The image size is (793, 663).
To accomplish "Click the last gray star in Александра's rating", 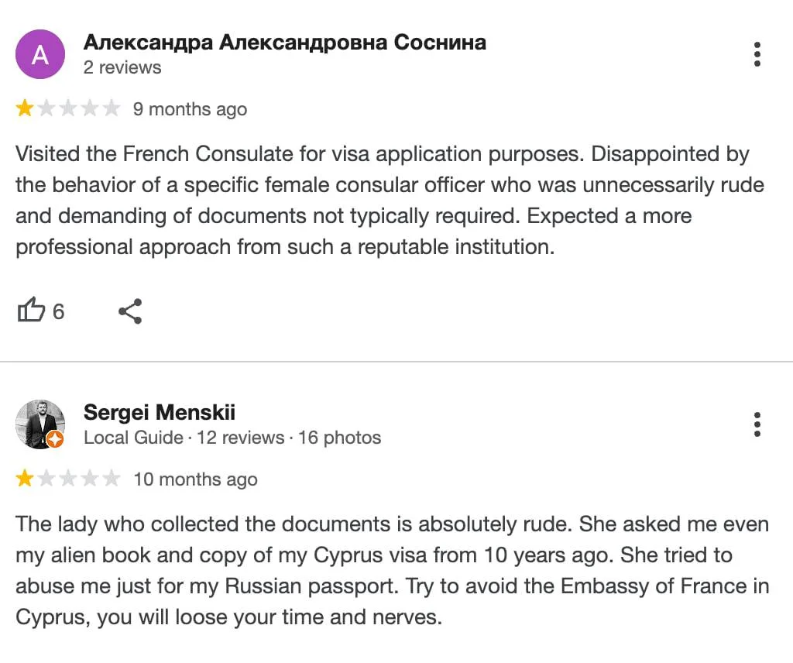I will point(112,108).
